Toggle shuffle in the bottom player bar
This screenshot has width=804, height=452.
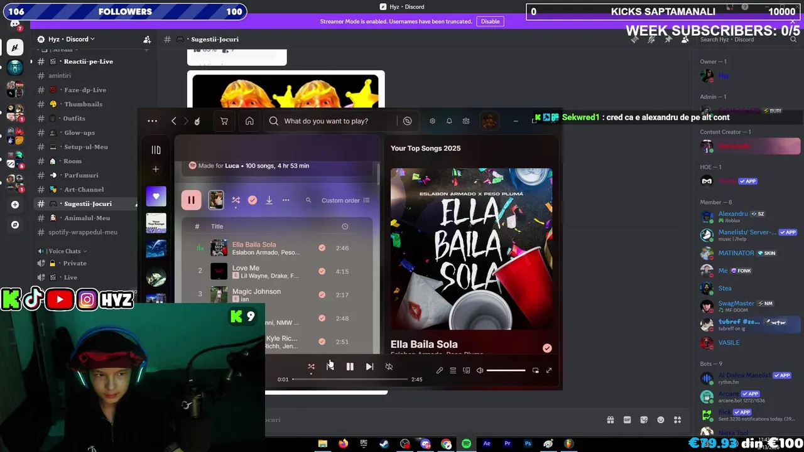tap(311, 367)
